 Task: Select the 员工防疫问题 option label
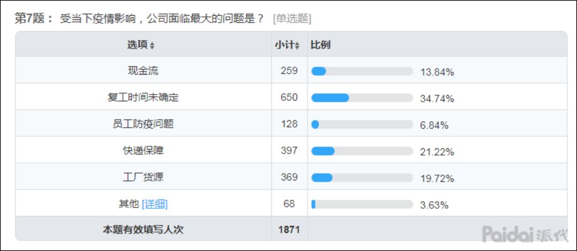tap(143, 124)
